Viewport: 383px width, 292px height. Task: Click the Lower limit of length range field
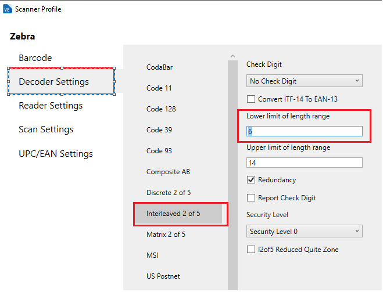[304, 132]
